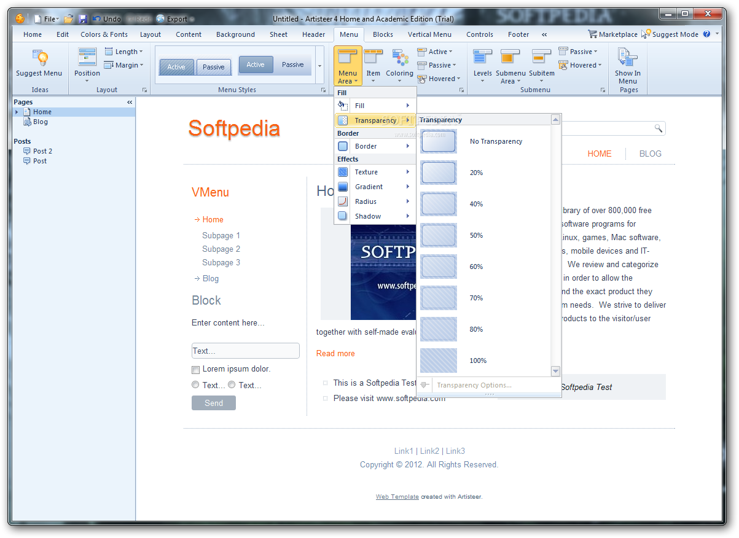The height and width of the screenshot is (538, 739).
Task: Click Subpage 2 in the VMenu
Action: tap(221, 249)
